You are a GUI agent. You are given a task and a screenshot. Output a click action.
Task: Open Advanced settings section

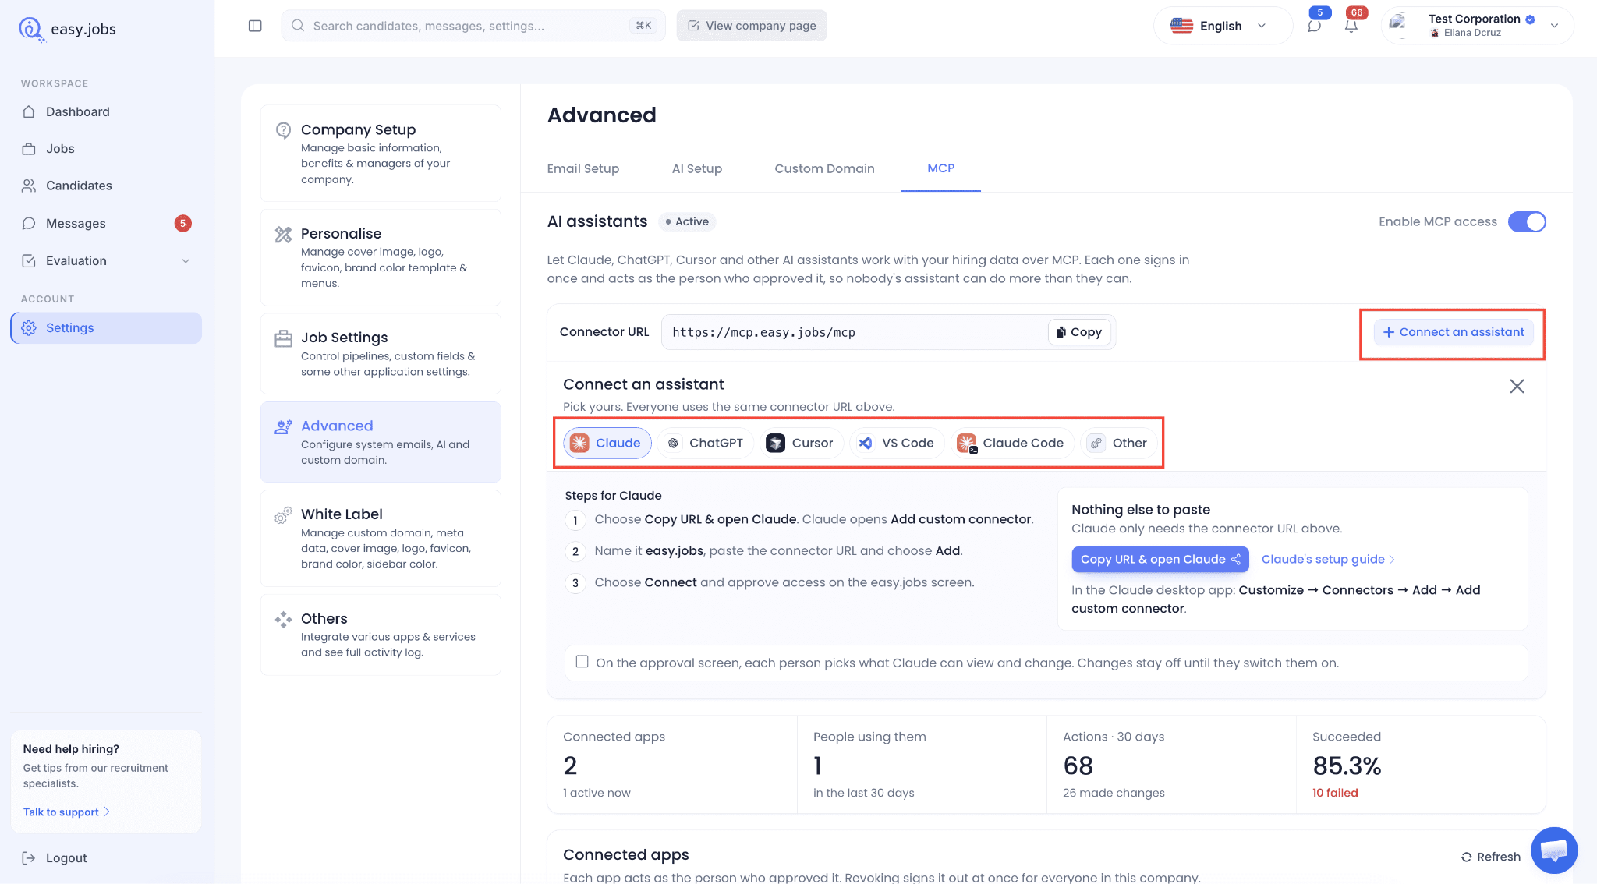coord(381,442)
